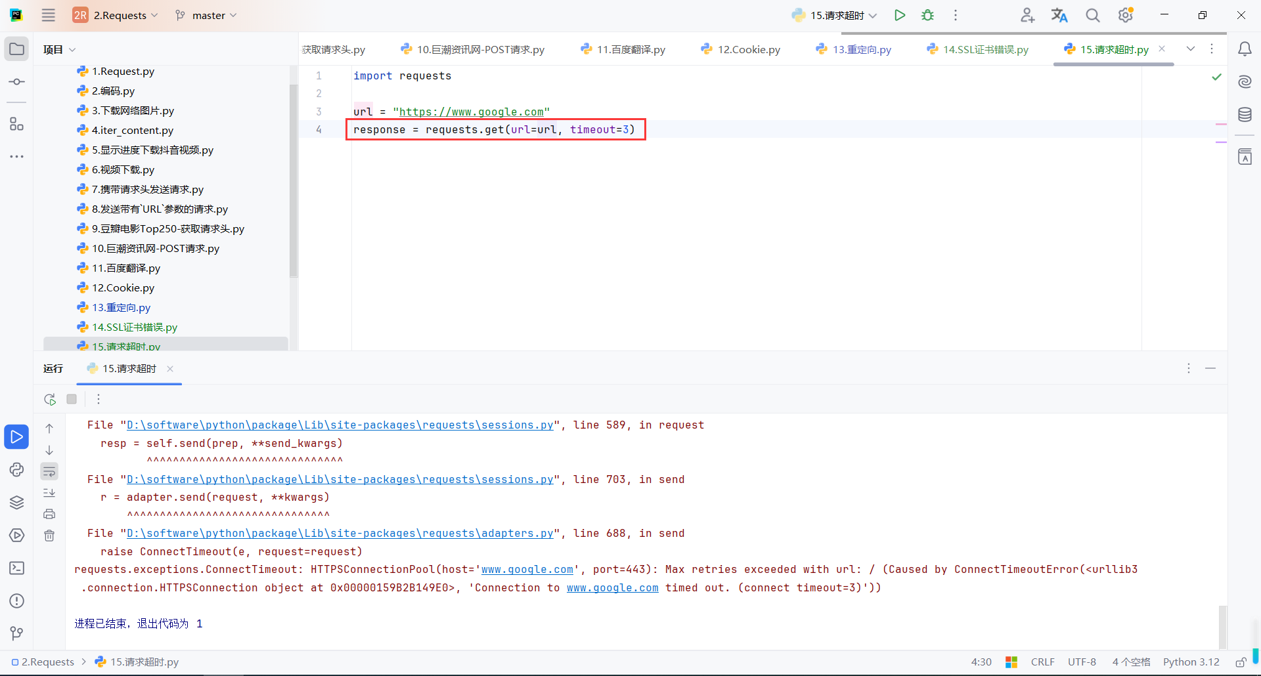Open the Code With Me user icon
Image resolution: width=1261 pixels, height=676 pixels.
[1028, 15]
